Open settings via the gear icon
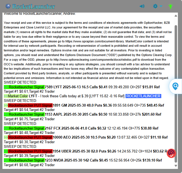The width and height of the screenshot is (182, 173). click(x=155, y=6)
